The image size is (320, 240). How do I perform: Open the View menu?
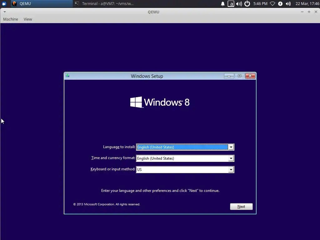[x=28, y=19]
